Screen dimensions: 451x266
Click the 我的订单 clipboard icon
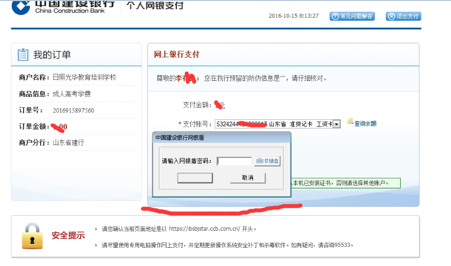pos(23,55)
